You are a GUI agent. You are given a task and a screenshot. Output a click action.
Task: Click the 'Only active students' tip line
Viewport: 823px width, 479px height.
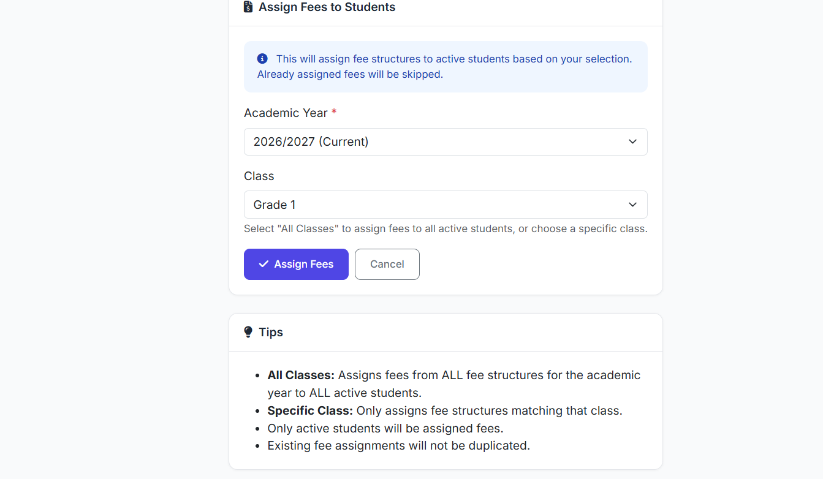pos(385,428)
